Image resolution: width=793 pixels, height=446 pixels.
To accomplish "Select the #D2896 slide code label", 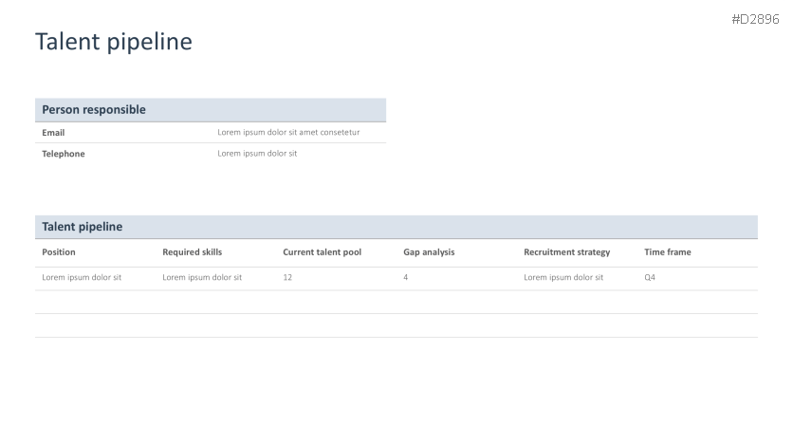I will pos(754,20).
